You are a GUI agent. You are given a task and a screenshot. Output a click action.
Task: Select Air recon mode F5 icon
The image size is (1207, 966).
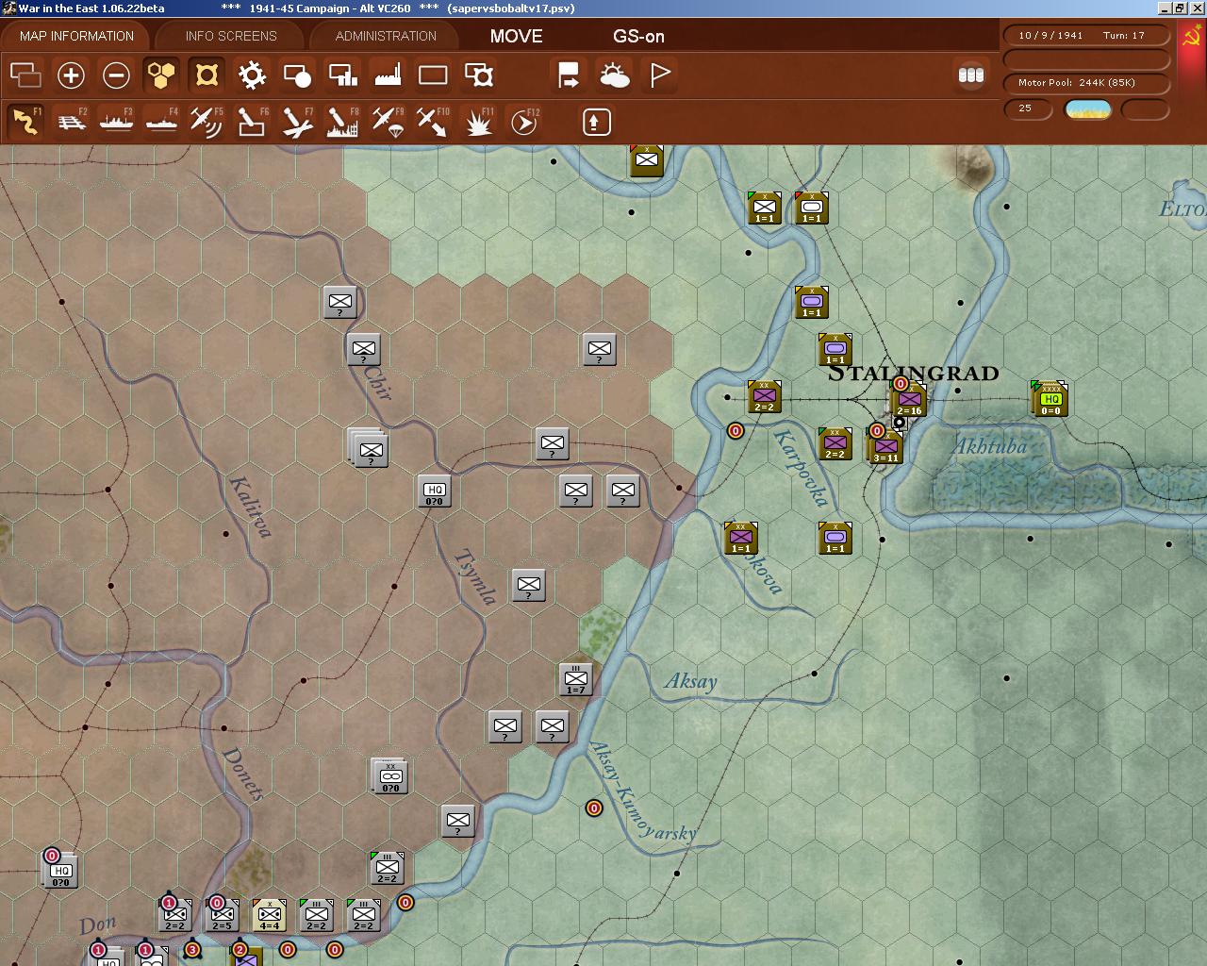207,122
